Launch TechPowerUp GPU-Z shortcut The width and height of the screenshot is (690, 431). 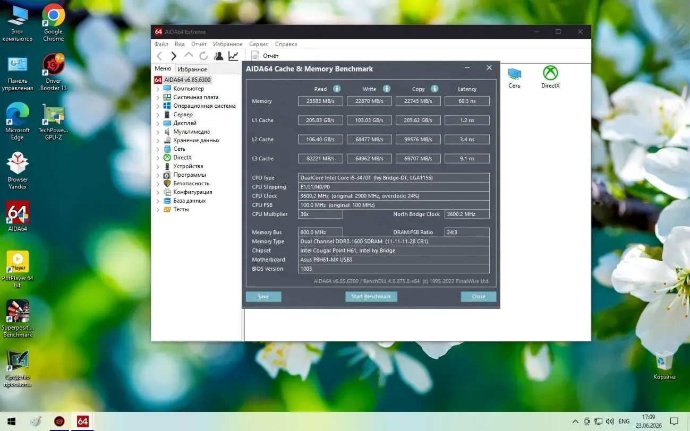pyautogui.click(x=53, y=122)
